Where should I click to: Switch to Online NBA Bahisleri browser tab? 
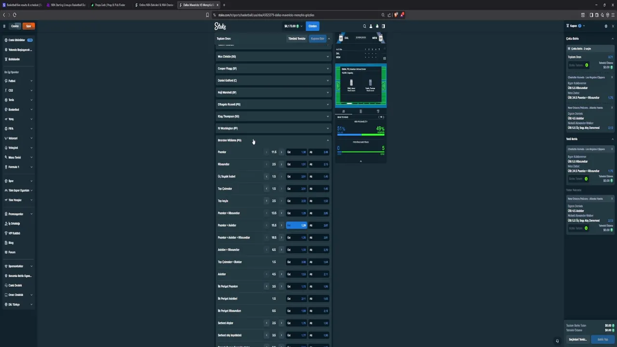[155, 5]
